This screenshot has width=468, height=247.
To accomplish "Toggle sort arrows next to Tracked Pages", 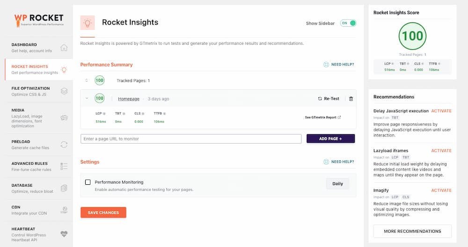I will [x=87, y=80].
